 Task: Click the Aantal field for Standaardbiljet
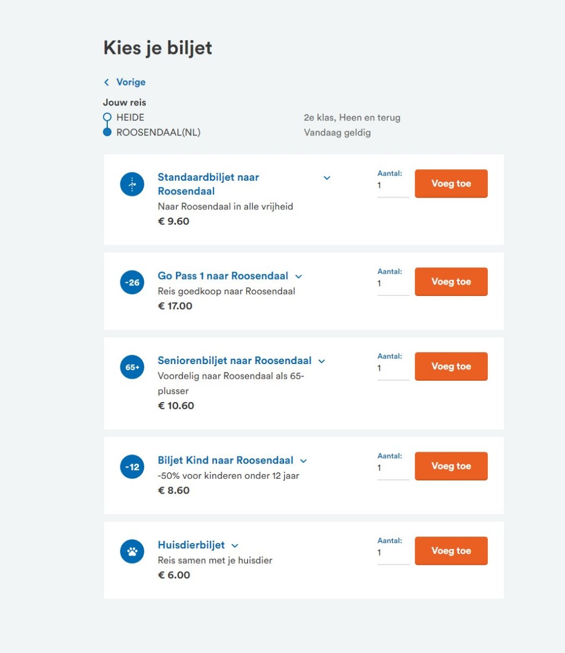(392, 186)
